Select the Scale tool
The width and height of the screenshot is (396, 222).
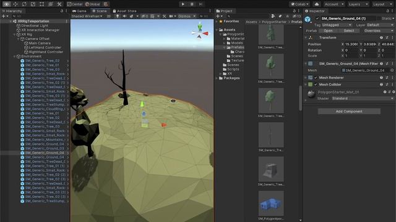pyautogui.click(x=33, y=4)
